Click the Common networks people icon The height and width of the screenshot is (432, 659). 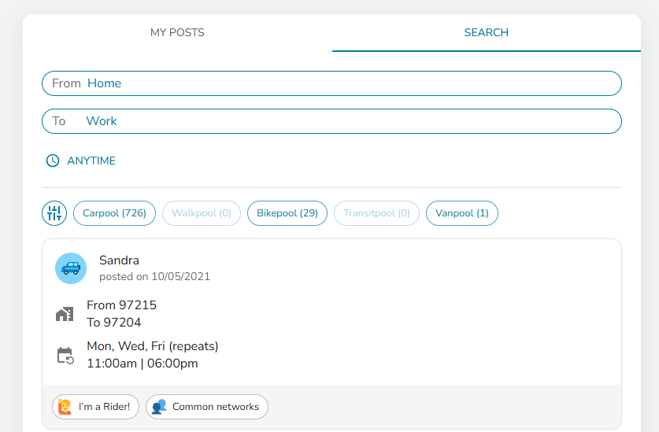pos(159,407)
